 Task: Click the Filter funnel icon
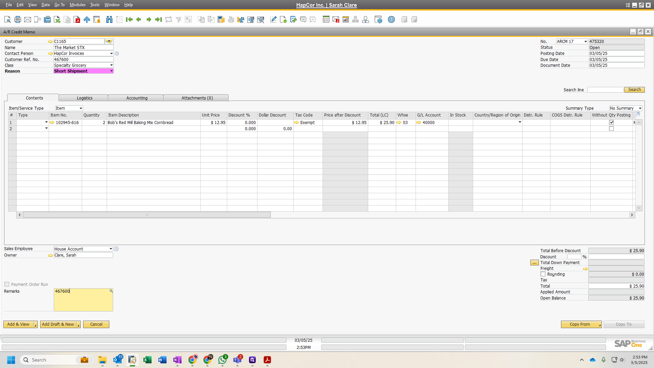pyautogui.click(x=178, y=20)
